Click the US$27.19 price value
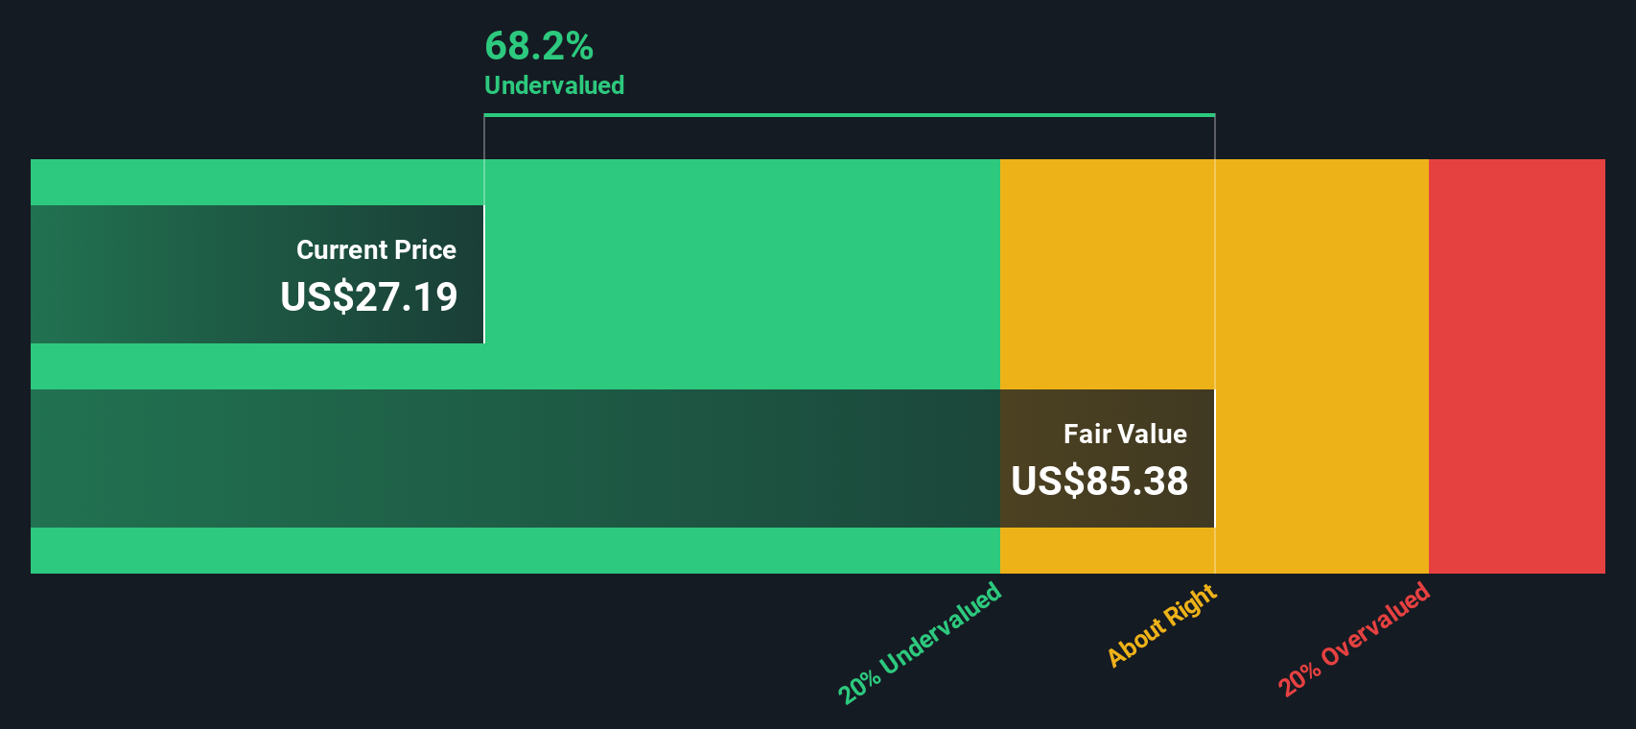This screenshot has height=729, width=1636. pyautogui.click(x=369, y=297)
